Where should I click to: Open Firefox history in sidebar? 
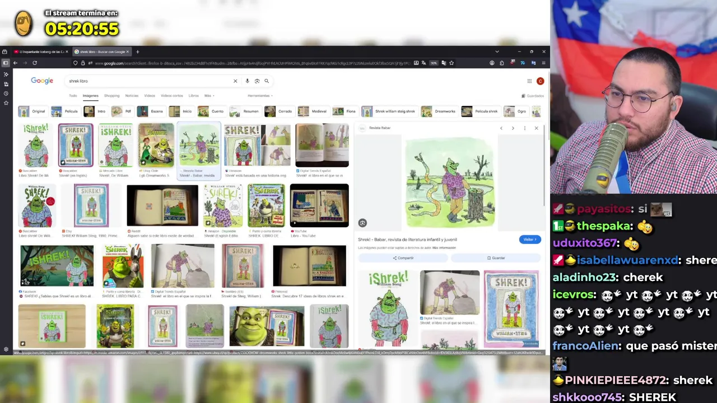pyautogui.click(x=6, y=93)
